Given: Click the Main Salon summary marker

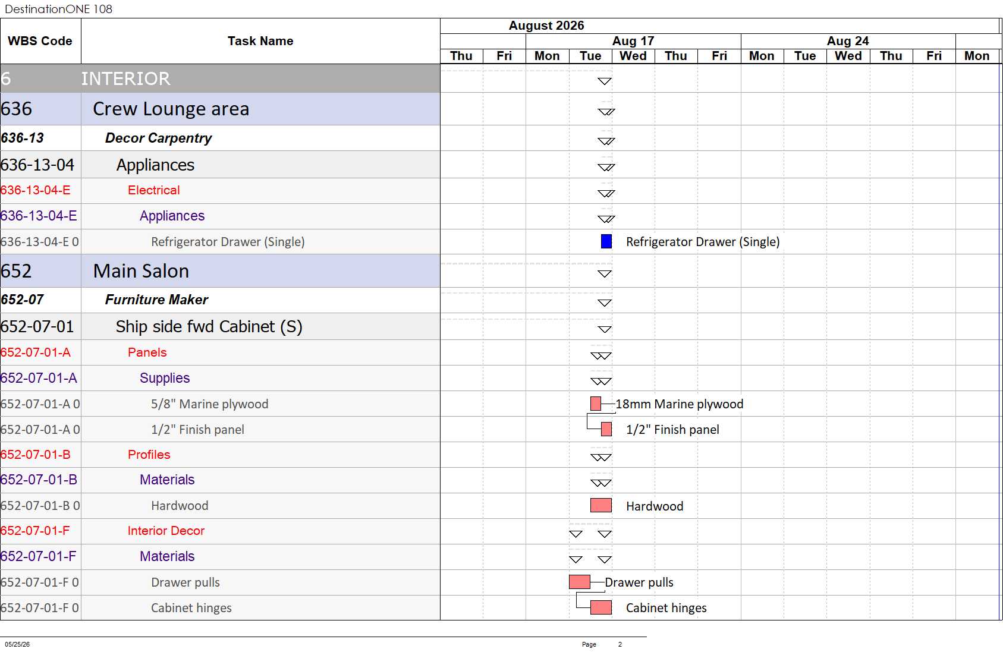Looking at the screenshot, I should point(605,274).
